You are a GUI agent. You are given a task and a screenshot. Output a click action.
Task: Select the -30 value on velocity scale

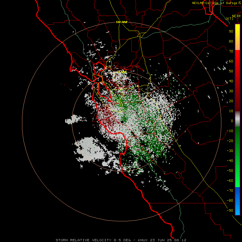[230, 151]
